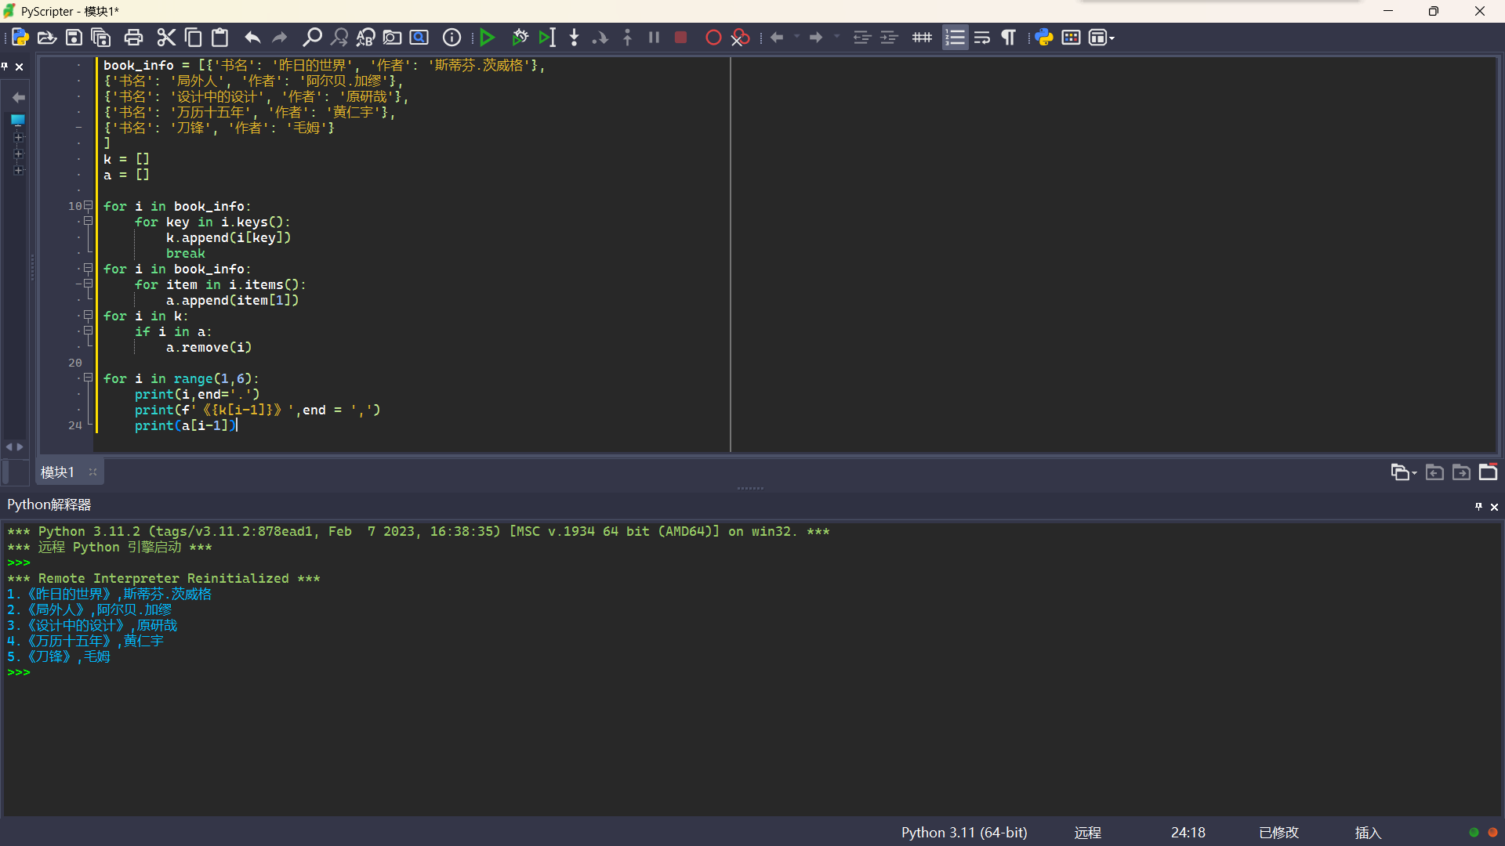
Task: Click the Undo arrow button
Action: click(x=252, y=38)
